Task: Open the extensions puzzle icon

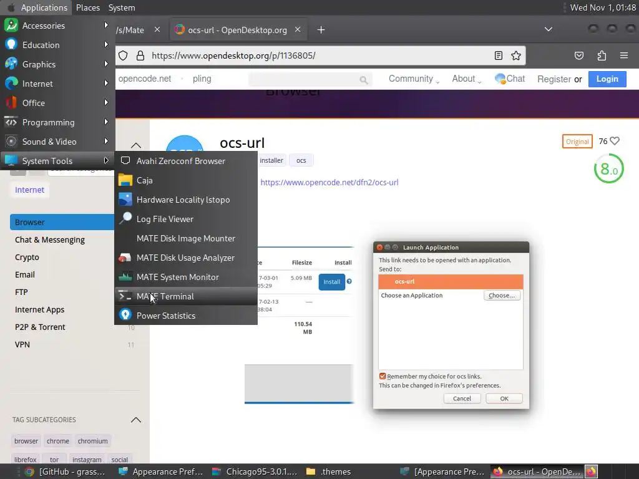Action: point(602,56)
